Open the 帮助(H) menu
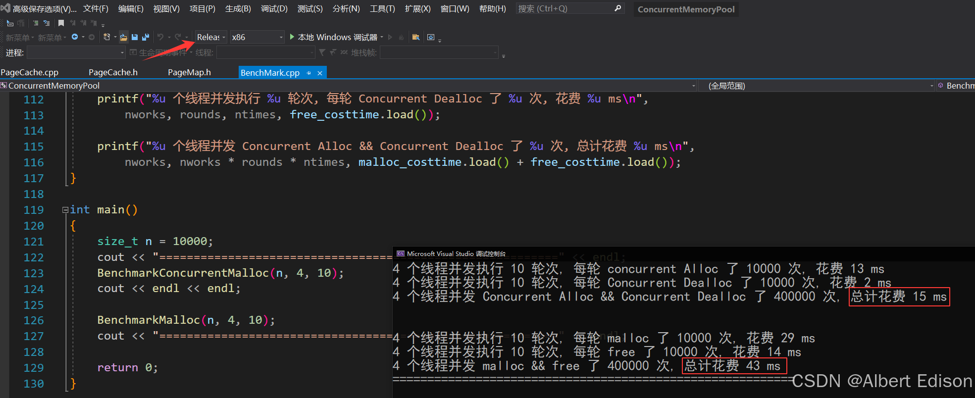The image size is (975, 398). [492, 8]
